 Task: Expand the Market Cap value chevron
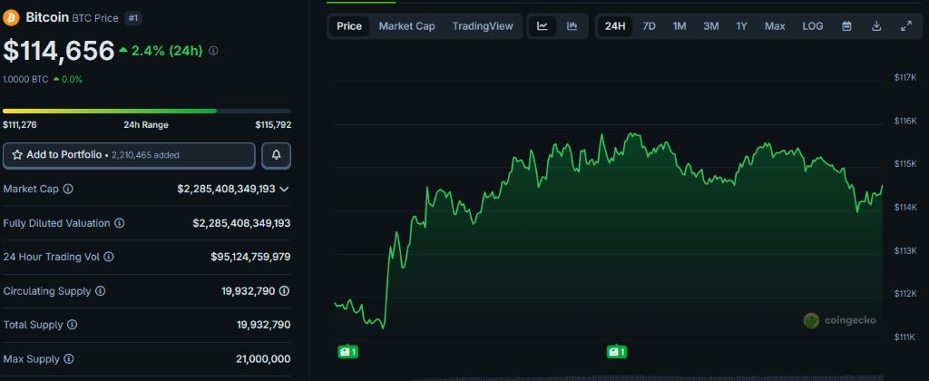tap(285, 189)
